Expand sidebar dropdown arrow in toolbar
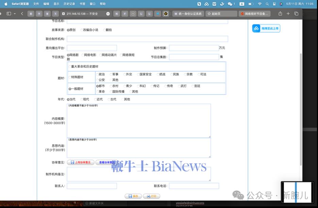 [x=15, y=14]
